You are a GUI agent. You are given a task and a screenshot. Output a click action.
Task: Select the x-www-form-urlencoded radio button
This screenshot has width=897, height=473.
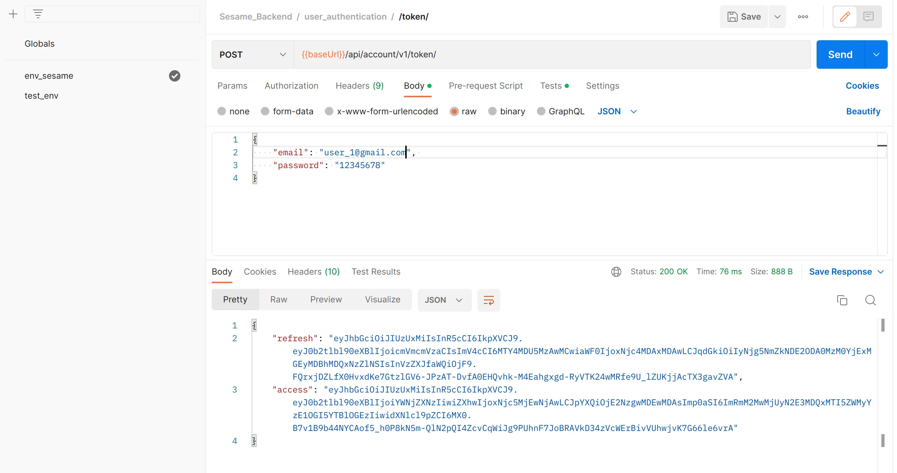pyautogui.click(x=329, y=111)
